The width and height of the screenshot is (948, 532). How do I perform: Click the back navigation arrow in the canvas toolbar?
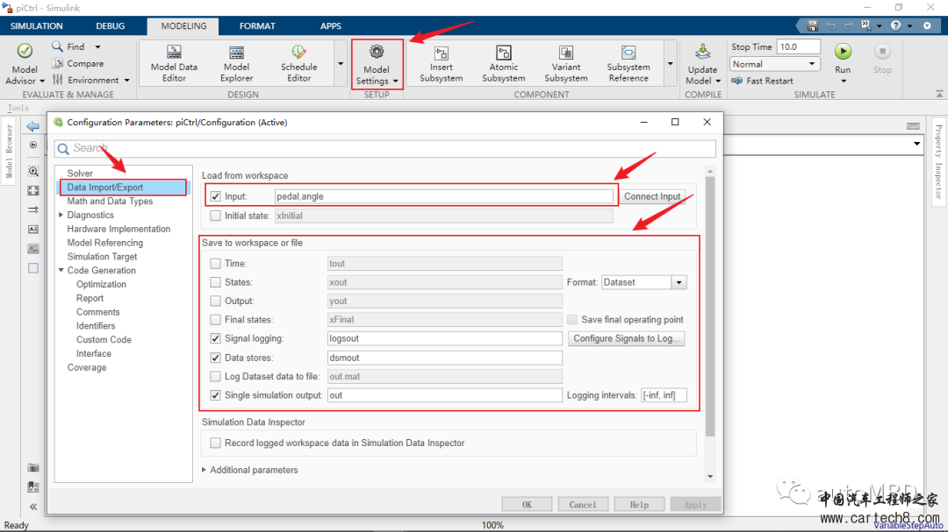click(x=33, y=126)
